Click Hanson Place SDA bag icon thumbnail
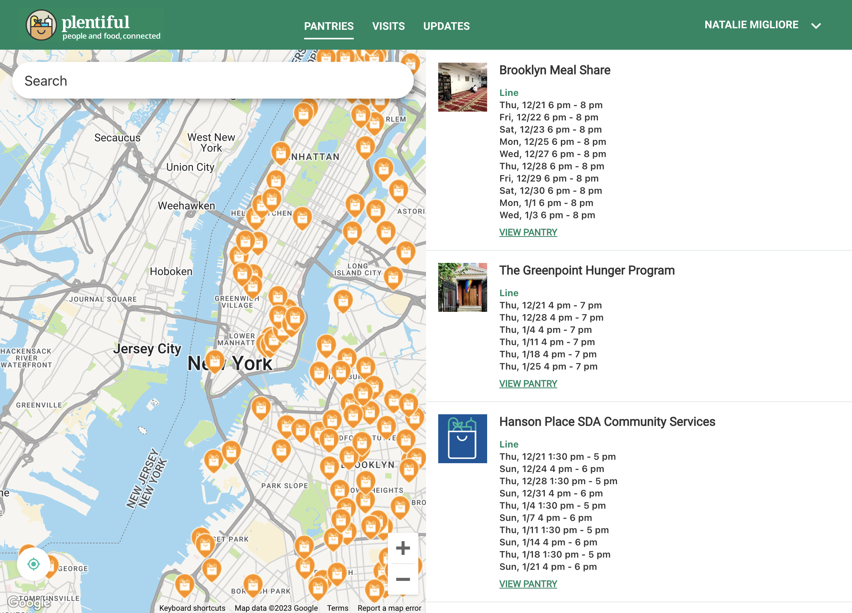The width and height of the screenshot is (852, 613). point(462,439)
